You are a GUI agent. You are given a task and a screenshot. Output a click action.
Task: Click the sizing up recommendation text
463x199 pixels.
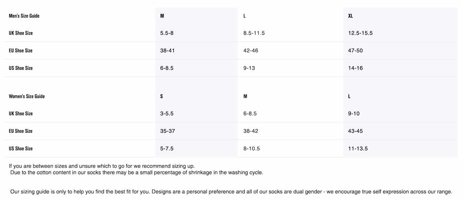(x=102, y=166)
